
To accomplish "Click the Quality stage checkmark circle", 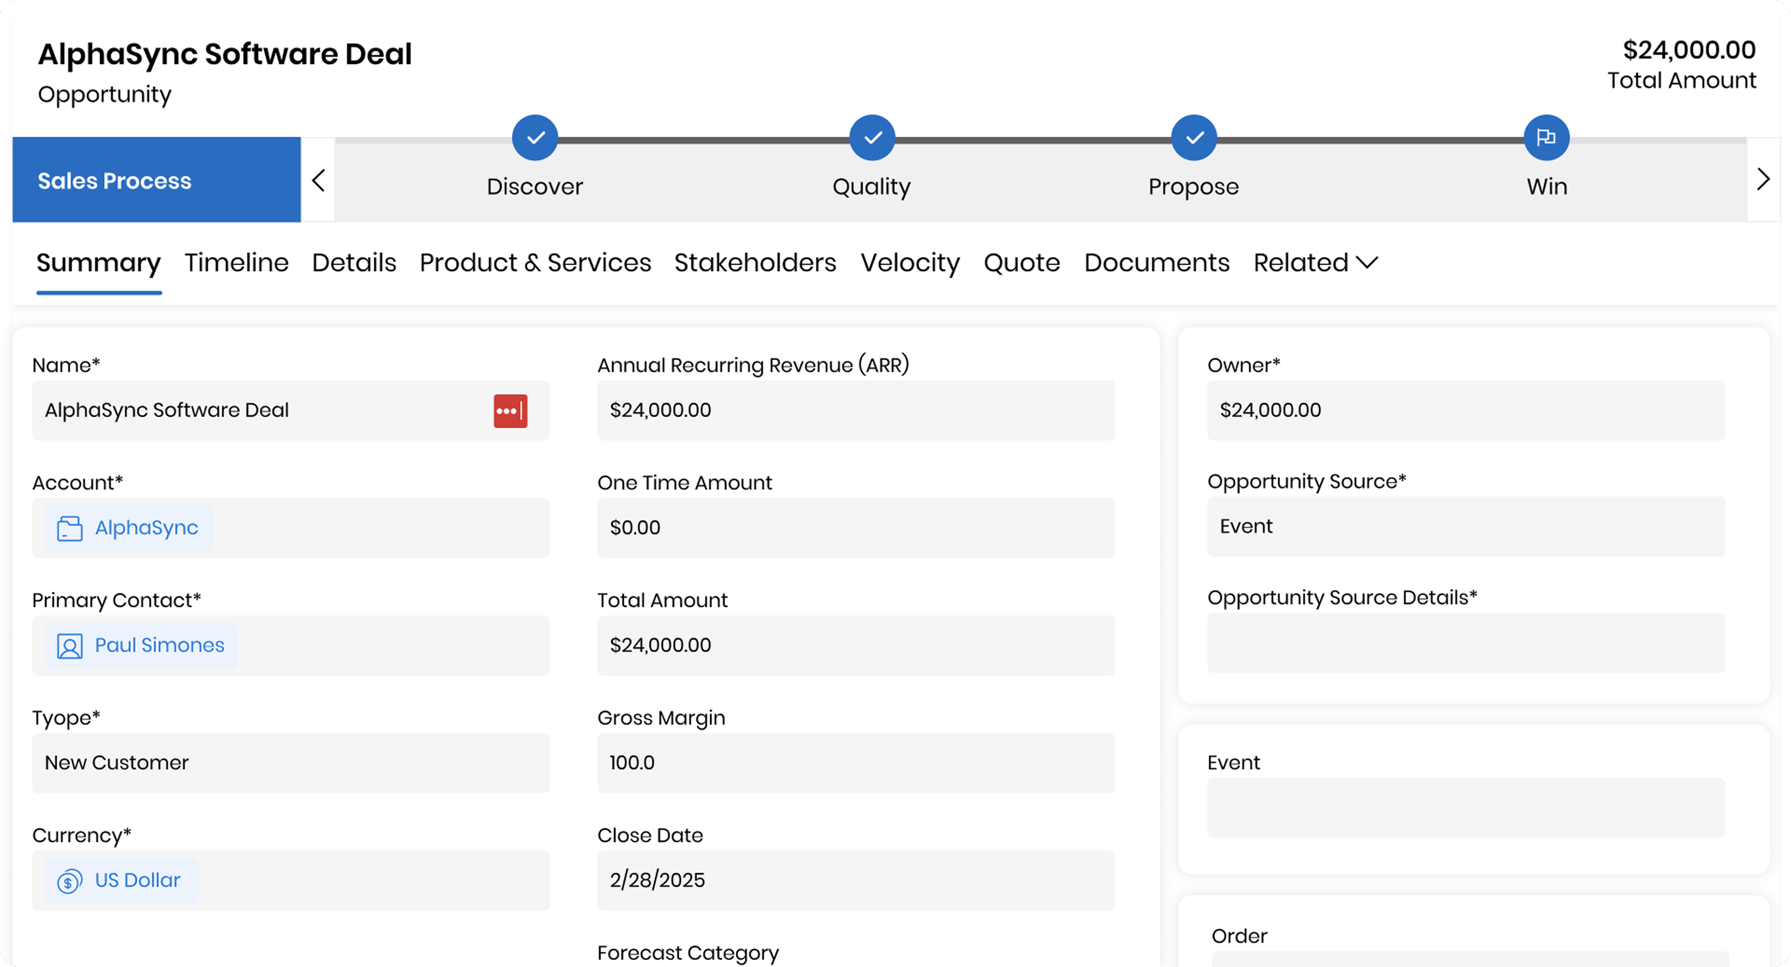I will pyautogui.click(x=872, y=138).
